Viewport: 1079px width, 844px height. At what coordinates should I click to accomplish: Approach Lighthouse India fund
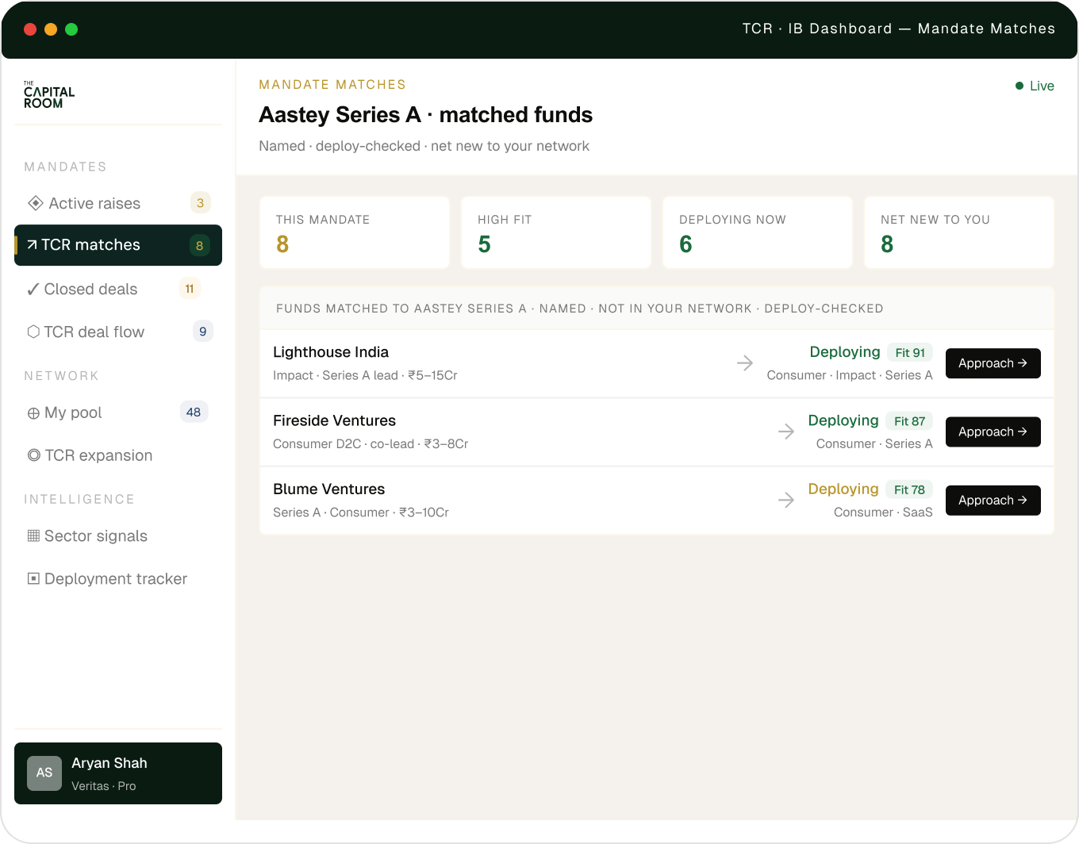(993, 363)
